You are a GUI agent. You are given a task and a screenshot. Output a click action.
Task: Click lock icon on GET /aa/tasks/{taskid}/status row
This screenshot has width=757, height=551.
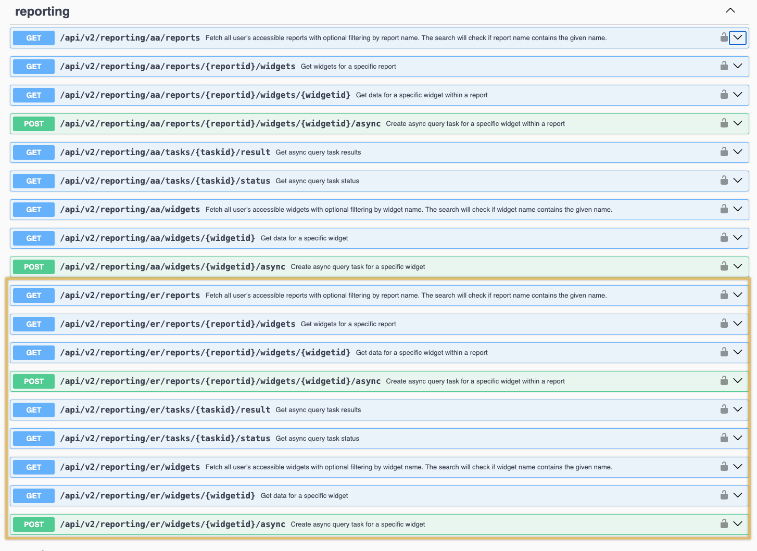point(724,181)
